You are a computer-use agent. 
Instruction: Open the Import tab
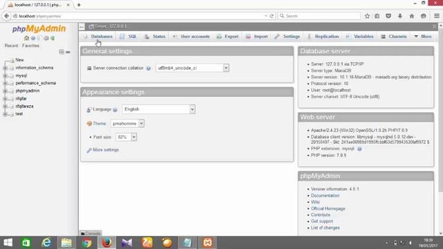257,37
